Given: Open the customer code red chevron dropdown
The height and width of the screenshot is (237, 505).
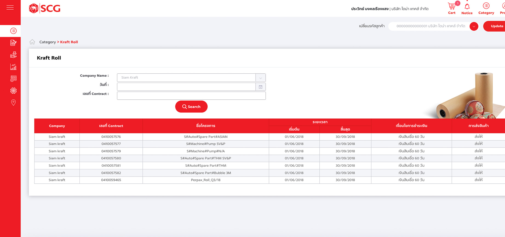Looking at the screenshot, I should 474,26.
